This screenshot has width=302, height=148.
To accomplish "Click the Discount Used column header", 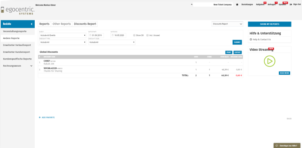I will 236,57.
